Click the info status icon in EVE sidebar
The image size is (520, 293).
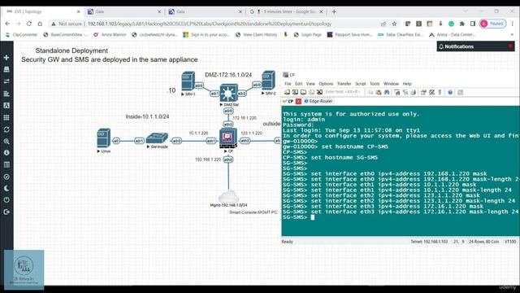click(x=6, y=153)
